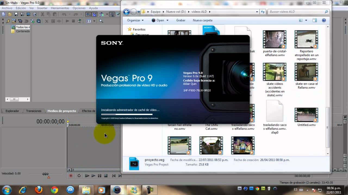The image size is (348, 195).
Task: Click the Firefox icon in the taskbar
Action: click(39, 190)
